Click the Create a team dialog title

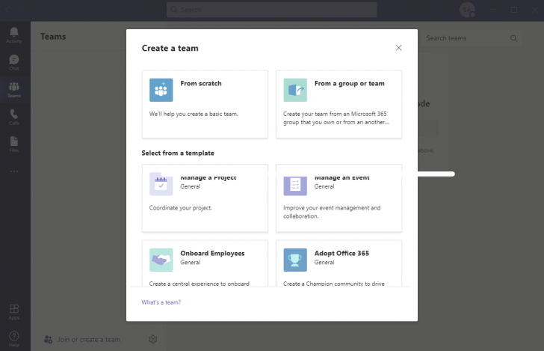[x=170, y=48]
